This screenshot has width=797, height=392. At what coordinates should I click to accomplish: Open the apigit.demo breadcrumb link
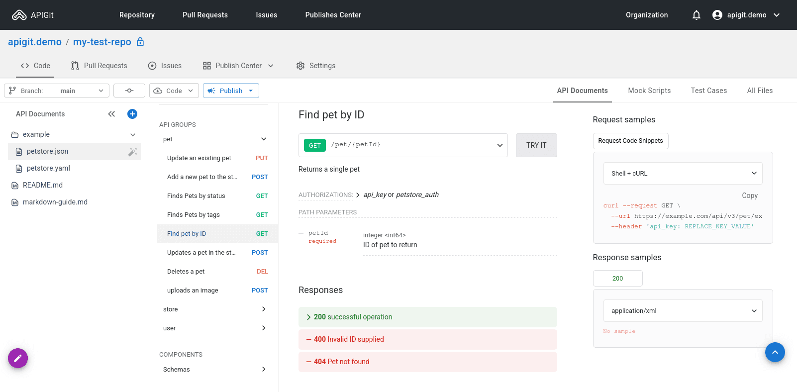(x=35, y=42)
